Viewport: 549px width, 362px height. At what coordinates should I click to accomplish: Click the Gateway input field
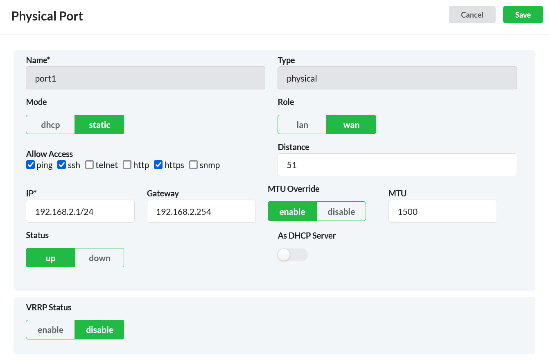pyautogui.click(x=201, y=211)
